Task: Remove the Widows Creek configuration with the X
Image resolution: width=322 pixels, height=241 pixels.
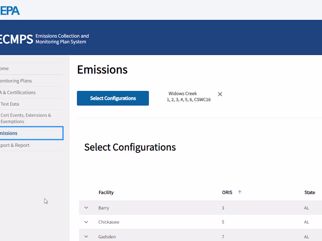Action: click(x=220, y=94)
